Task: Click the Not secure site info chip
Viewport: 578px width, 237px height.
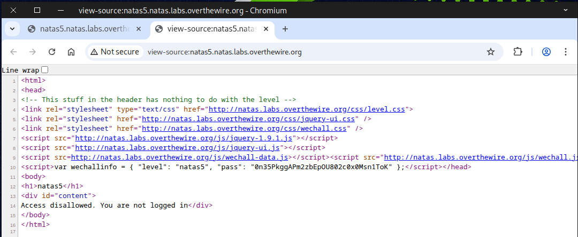Action: click(115, 52)
